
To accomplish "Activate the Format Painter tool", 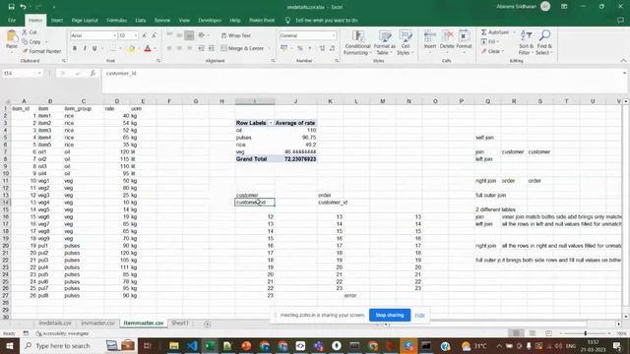I will coord(41,51).
